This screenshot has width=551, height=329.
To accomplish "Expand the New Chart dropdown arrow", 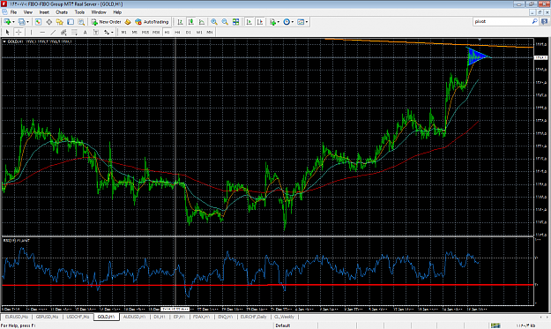I will (13, 22).
